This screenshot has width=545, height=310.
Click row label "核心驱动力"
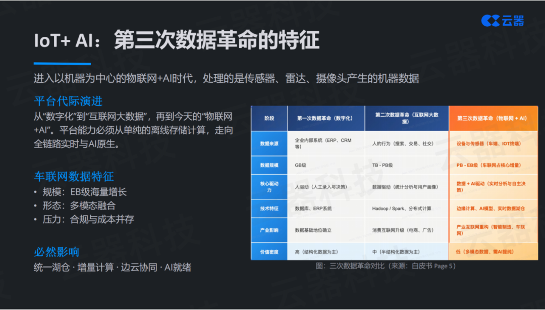point(269,187)
